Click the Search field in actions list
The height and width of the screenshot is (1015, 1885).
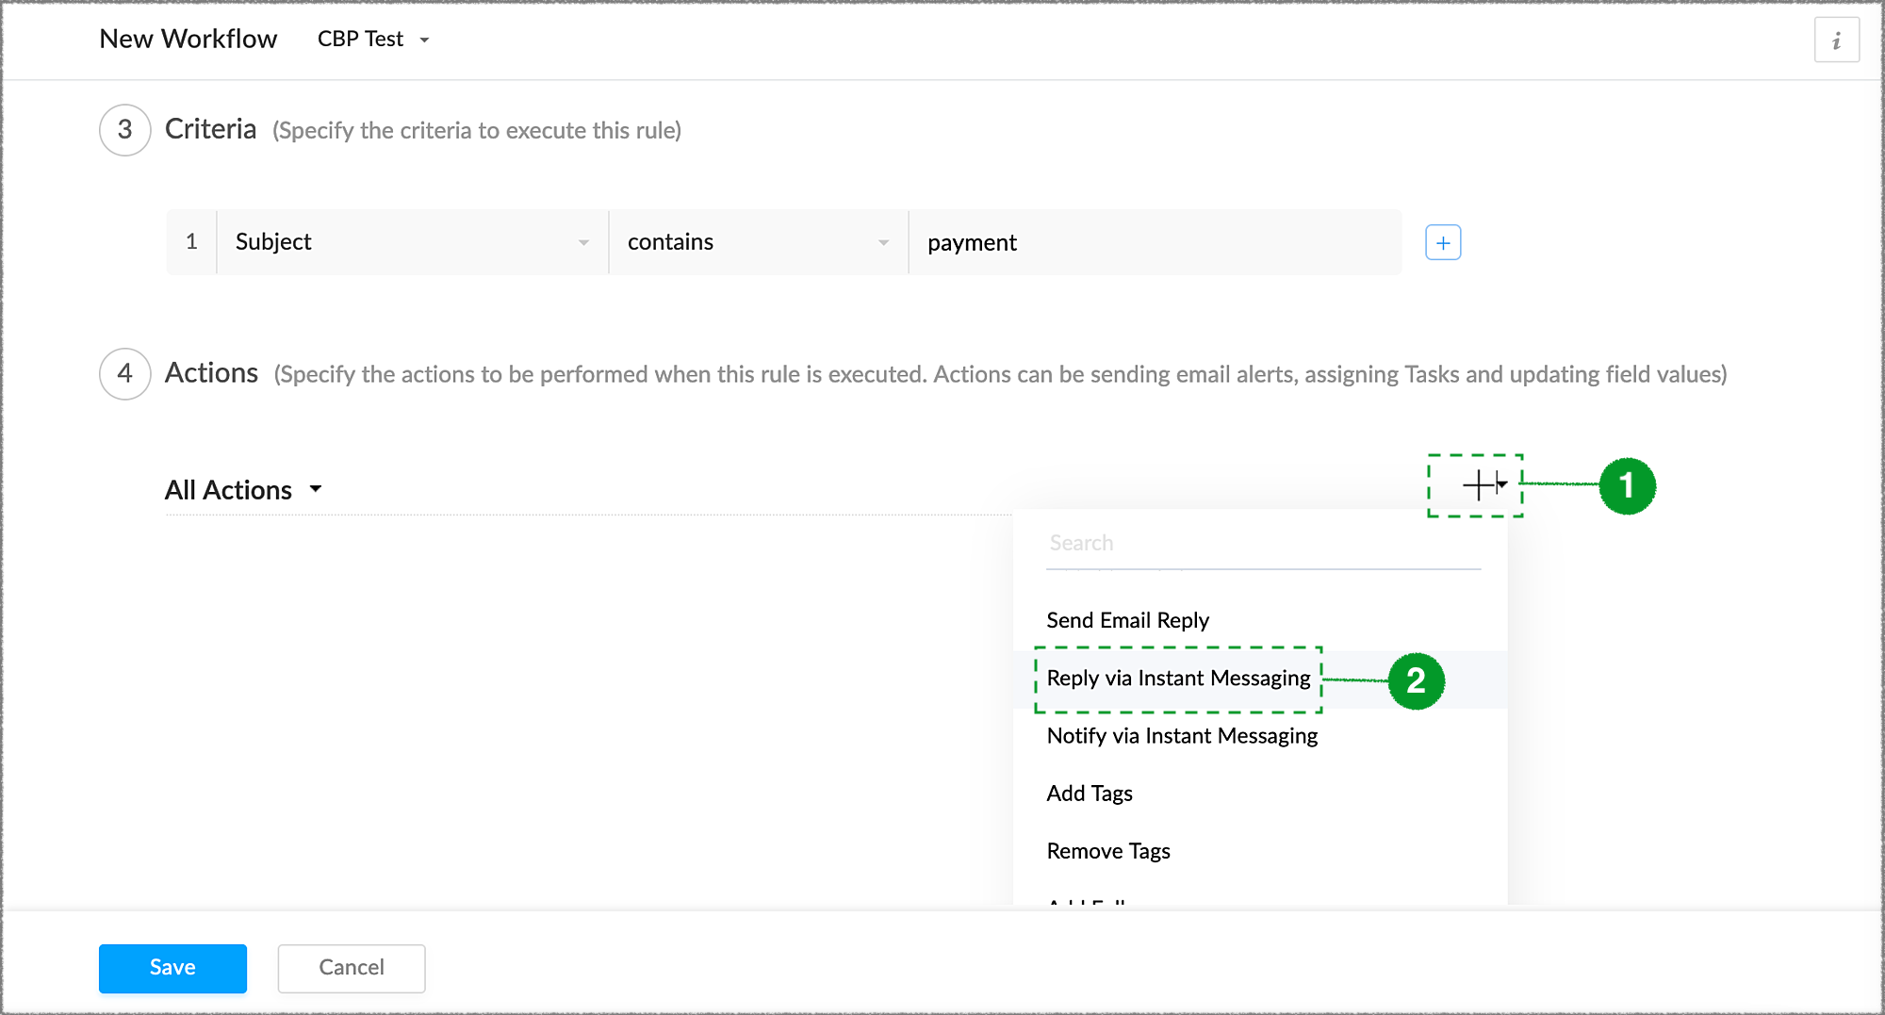(x=1263, y=544)
